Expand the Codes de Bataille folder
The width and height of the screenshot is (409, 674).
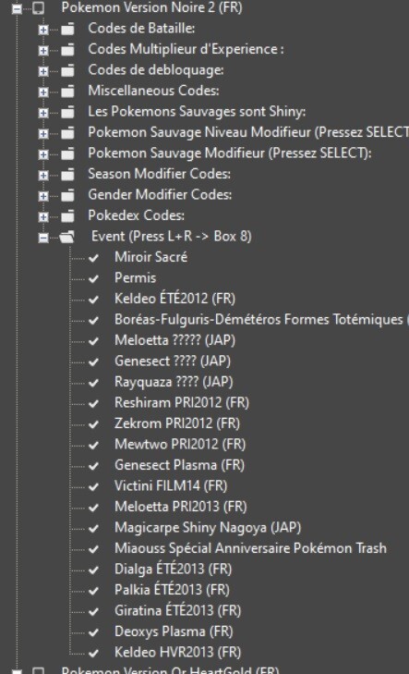click(x=42, y=30)
